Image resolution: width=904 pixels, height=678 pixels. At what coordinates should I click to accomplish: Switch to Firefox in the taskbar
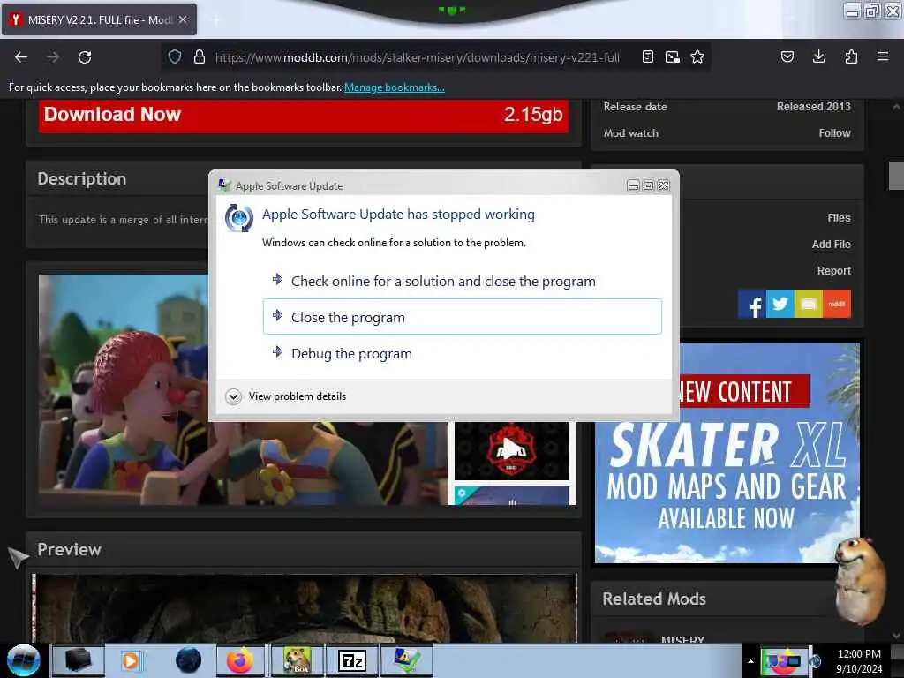click(x=240, y=660)
